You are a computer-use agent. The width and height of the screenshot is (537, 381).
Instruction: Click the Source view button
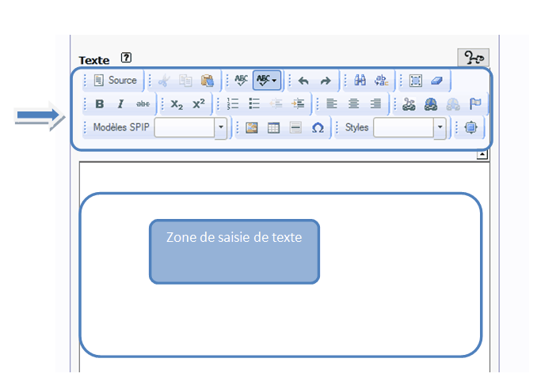[115, 81]
